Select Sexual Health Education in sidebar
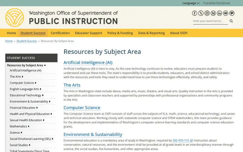This screenshot has width=243, height=152. click(26, 120)
